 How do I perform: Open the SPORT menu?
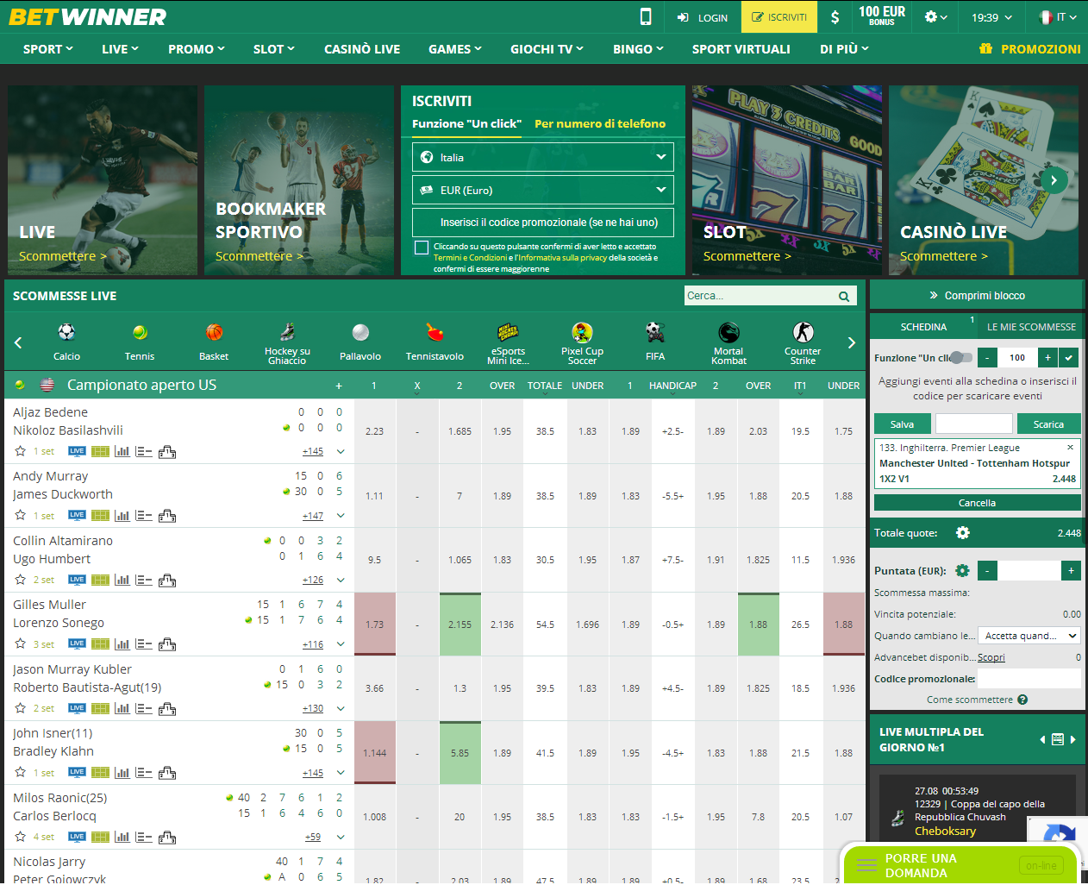(47, 49)
